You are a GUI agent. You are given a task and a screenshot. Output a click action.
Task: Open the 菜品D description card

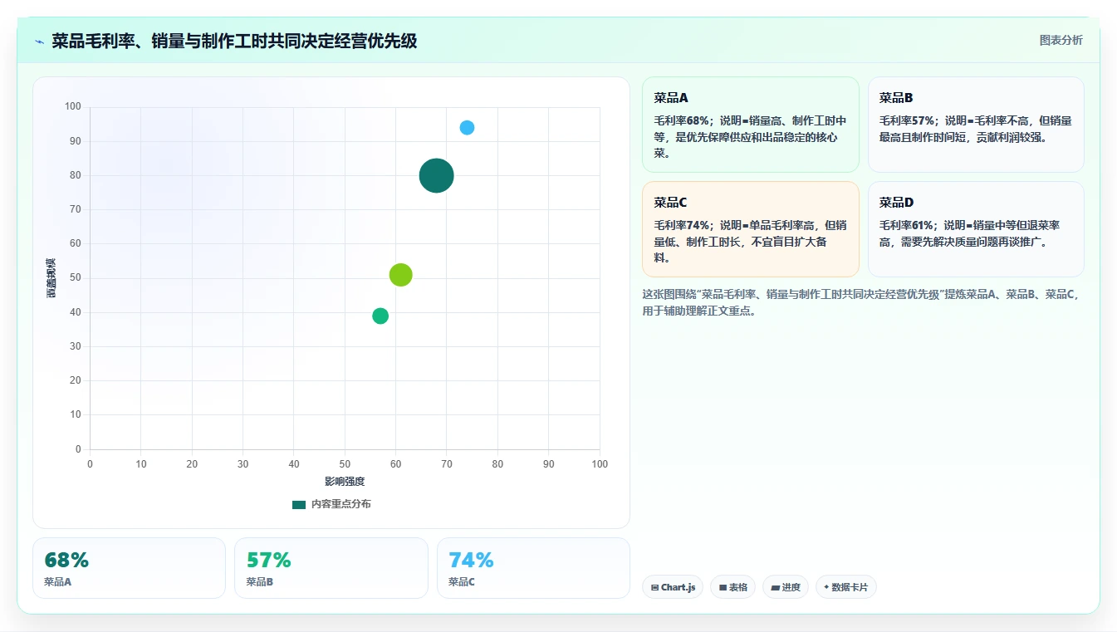[x=976, y=229]
